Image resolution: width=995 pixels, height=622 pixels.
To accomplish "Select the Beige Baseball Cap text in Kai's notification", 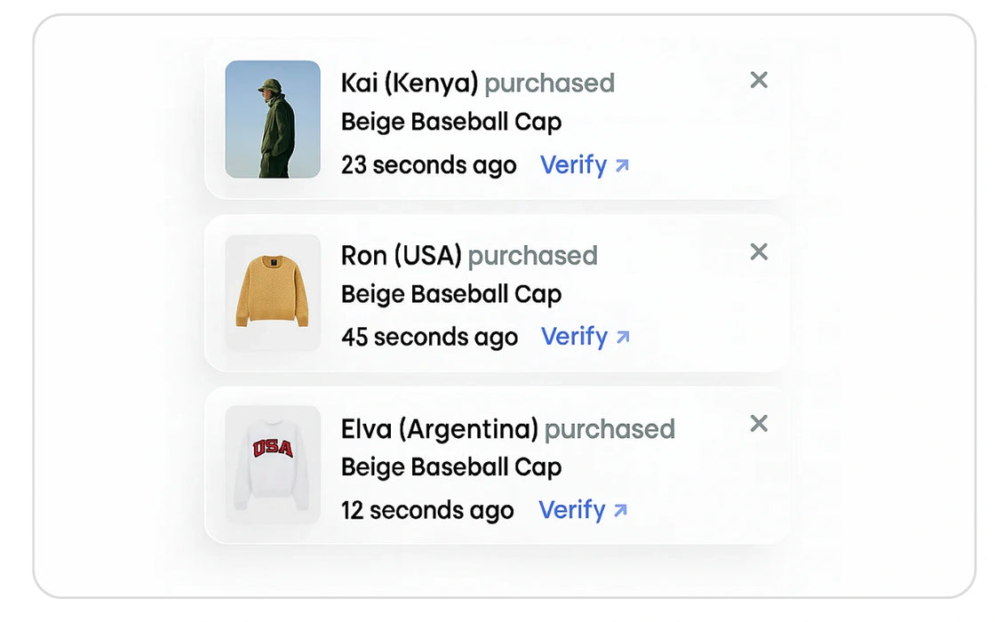I will pos(451,122).
